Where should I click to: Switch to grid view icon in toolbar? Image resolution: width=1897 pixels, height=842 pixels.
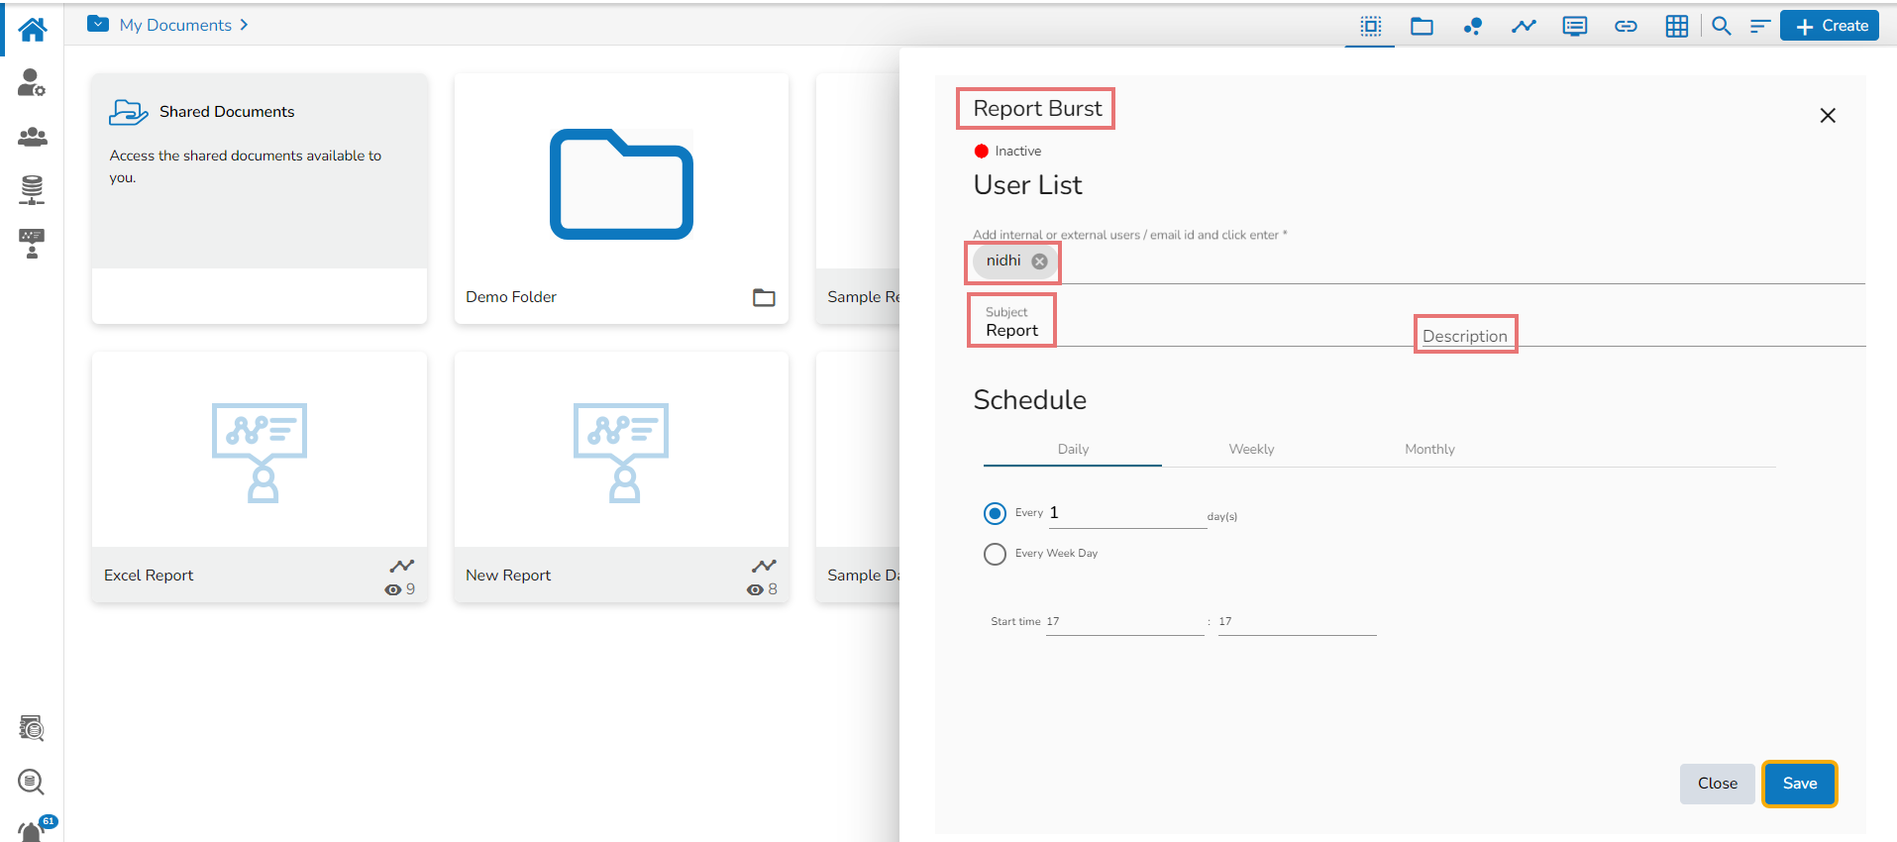pyautogui.click(x=1676, y=26)
